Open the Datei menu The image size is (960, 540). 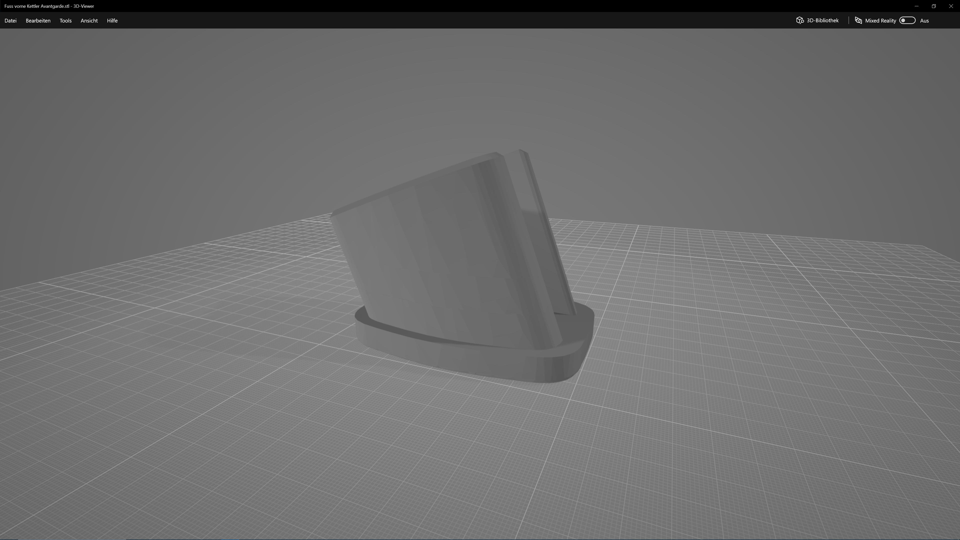[10, 20]
